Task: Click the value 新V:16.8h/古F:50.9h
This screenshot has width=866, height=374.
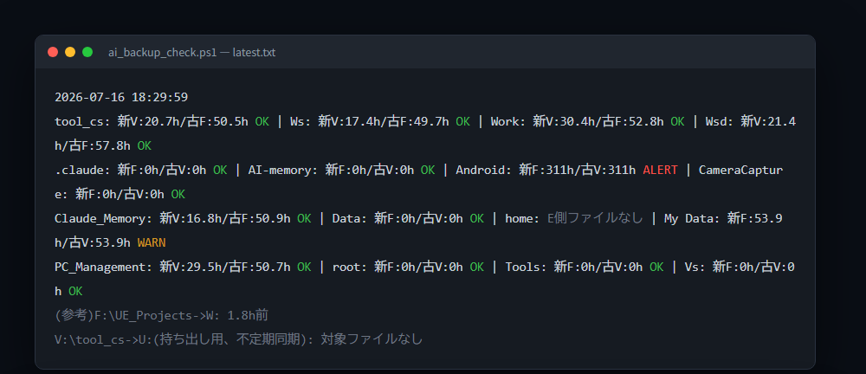Action: tap(225, 219)
